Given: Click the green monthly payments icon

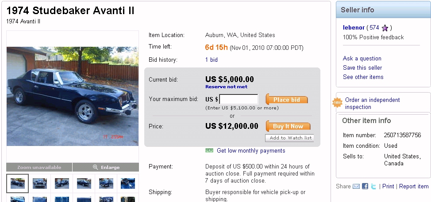Looking at the screenshot, I should 209,150.
